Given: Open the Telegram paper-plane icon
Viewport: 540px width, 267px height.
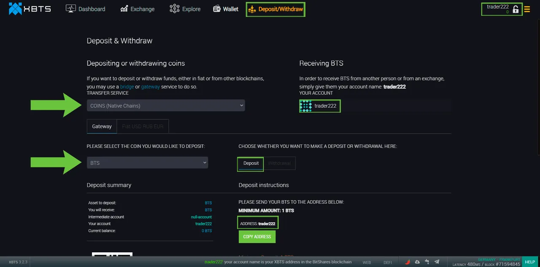Looking at the screenshot, I should coord(437,262).
